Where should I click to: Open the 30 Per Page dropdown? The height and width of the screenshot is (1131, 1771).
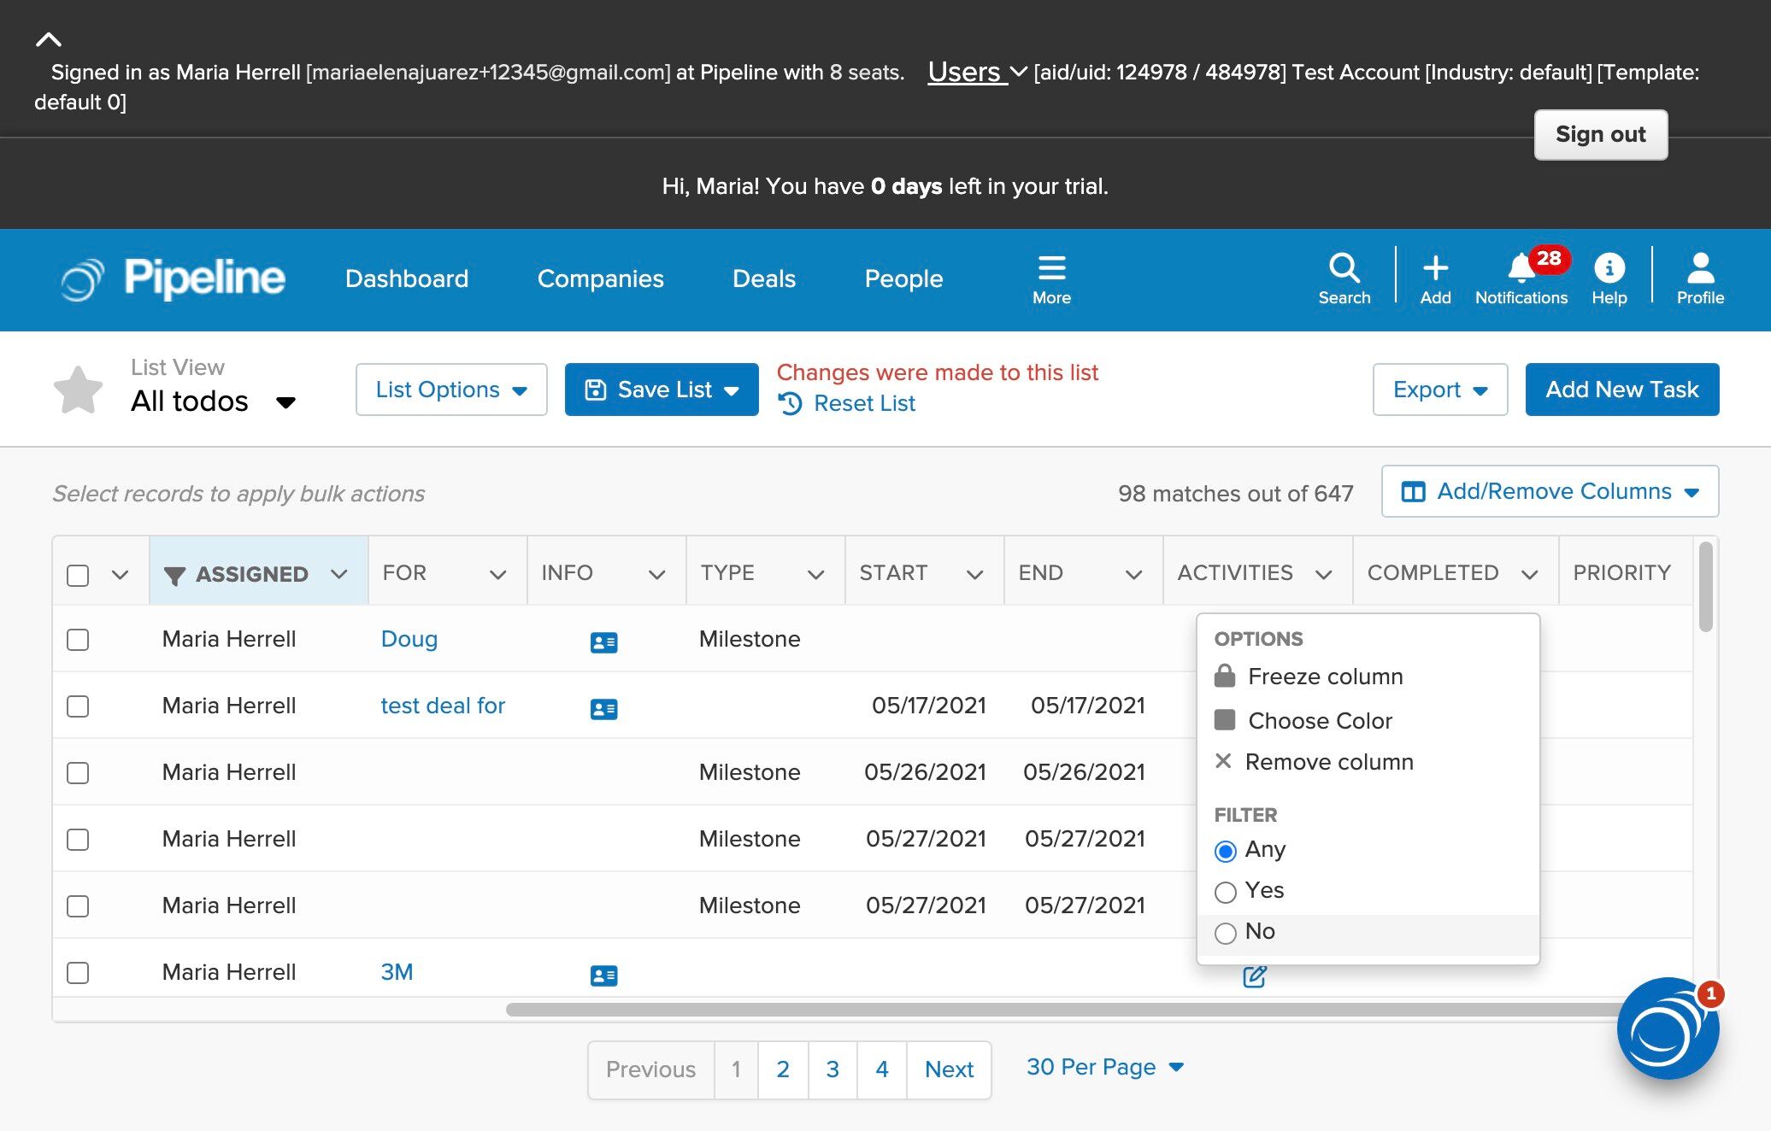pyautogui.click(x=1103, y=1067)
